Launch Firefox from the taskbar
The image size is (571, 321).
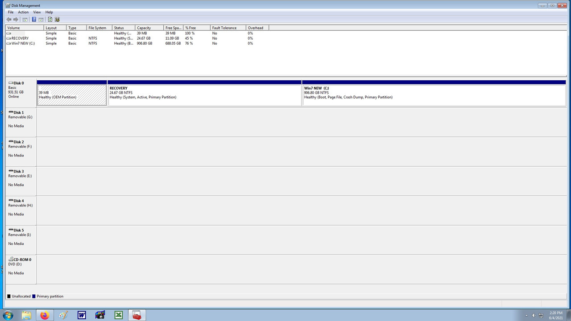pos(45,315)
